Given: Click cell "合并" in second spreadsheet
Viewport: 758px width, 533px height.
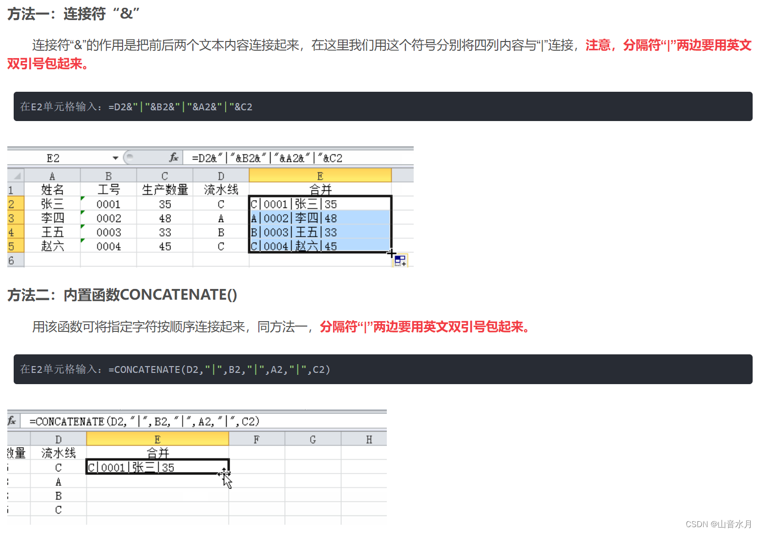Looking at the screenshot, I should point(157,453).
